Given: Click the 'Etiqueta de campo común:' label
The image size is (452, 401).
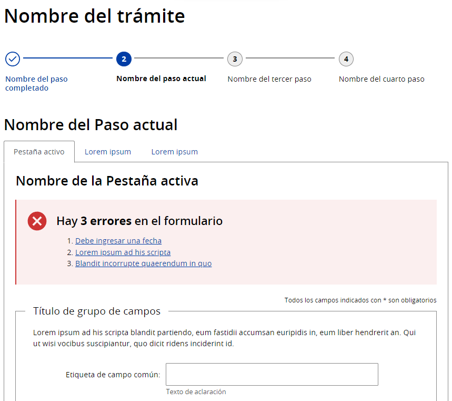Looking at the screenshot, I should (x=113, y=375).
